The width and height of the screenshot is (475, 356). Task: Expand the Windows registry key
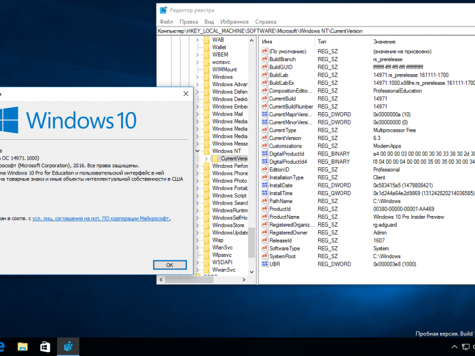coord(198,77)
